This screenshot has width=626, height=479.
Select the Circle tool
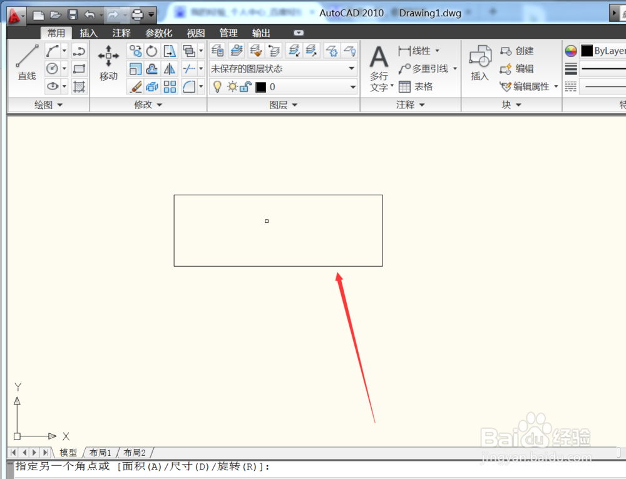(x=53, y=69)
